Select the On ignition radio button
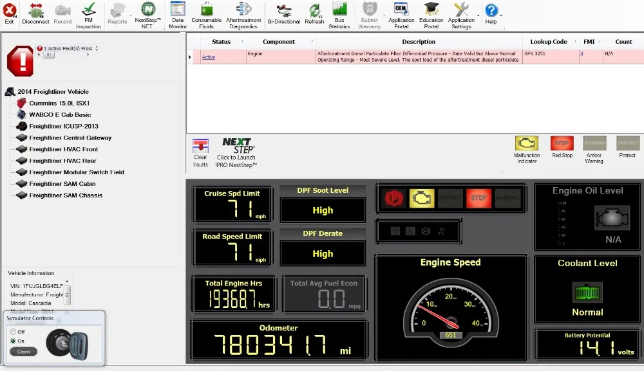The image size is (644, 371). pos(13,341)
